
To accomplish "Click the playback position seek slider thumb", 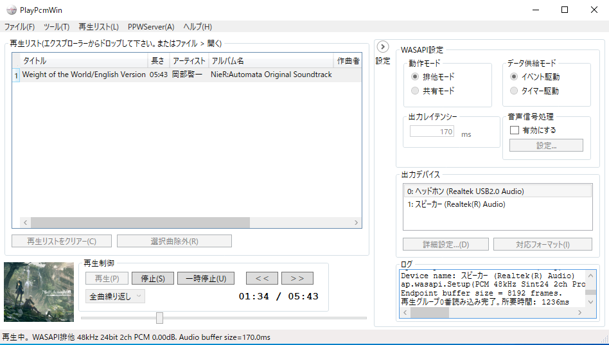I will (x=159, y=318).
